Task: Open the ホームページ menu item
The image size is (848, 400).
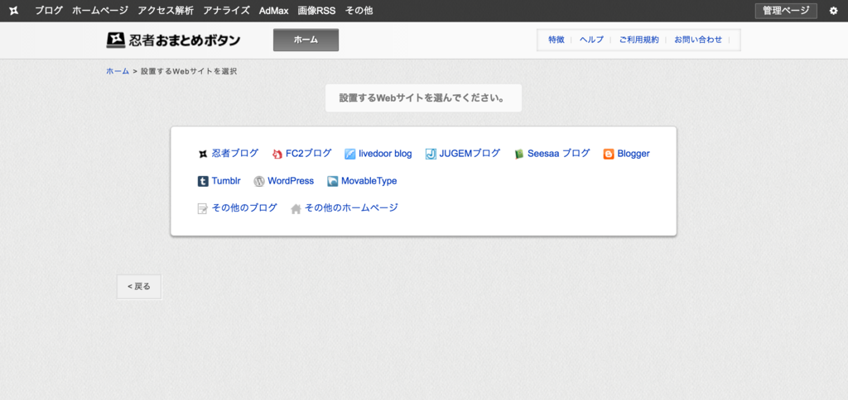Action: tap(100, 10)
